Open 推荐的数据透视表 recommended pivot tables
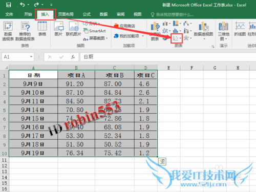 tap(25, 31)
